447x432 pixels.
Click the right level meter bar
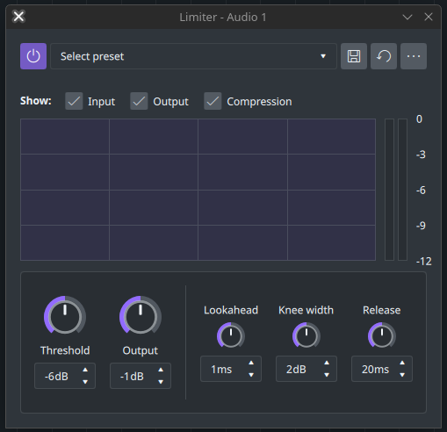click(x=402, y=190)
